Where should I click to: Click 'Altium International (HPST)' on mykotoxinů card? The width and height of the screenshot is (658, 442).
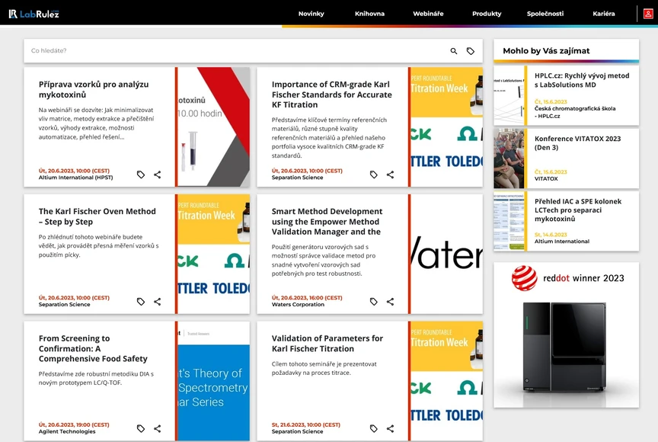tap(75, 178)
